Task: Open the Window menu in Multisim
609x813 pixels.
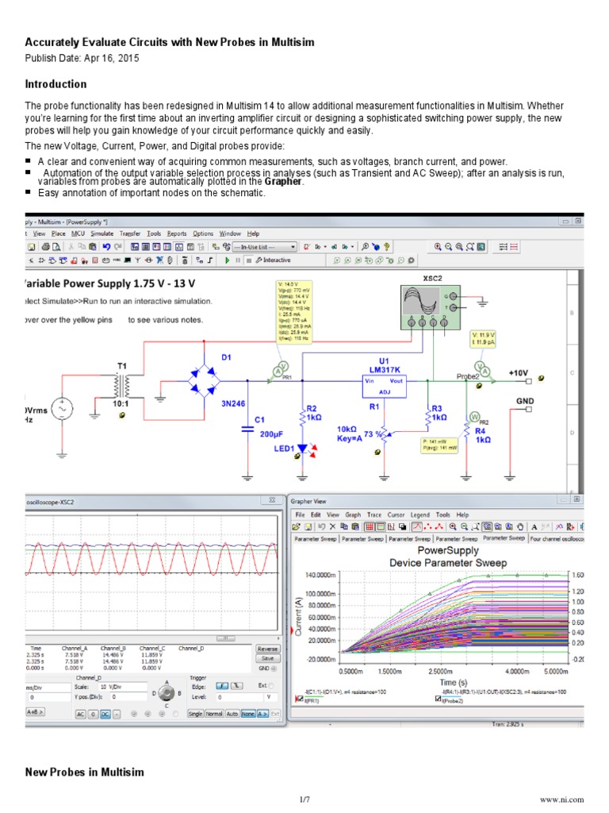Action: coord(230,234)
